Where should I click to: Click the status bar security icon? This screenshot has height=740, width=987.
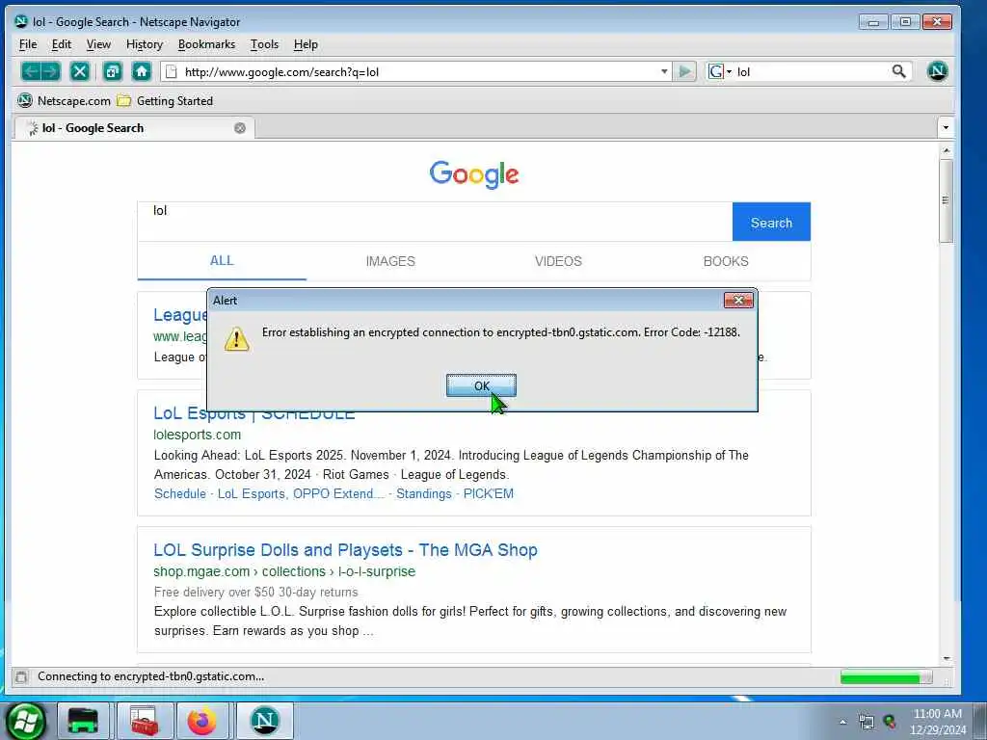click(21, 677)
